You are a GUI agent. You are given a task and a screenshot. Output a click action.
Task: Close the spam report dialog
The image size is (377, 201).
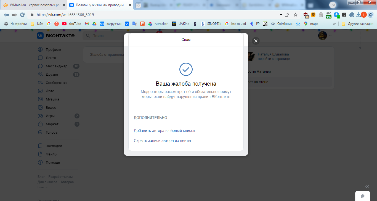pos(256,41)
